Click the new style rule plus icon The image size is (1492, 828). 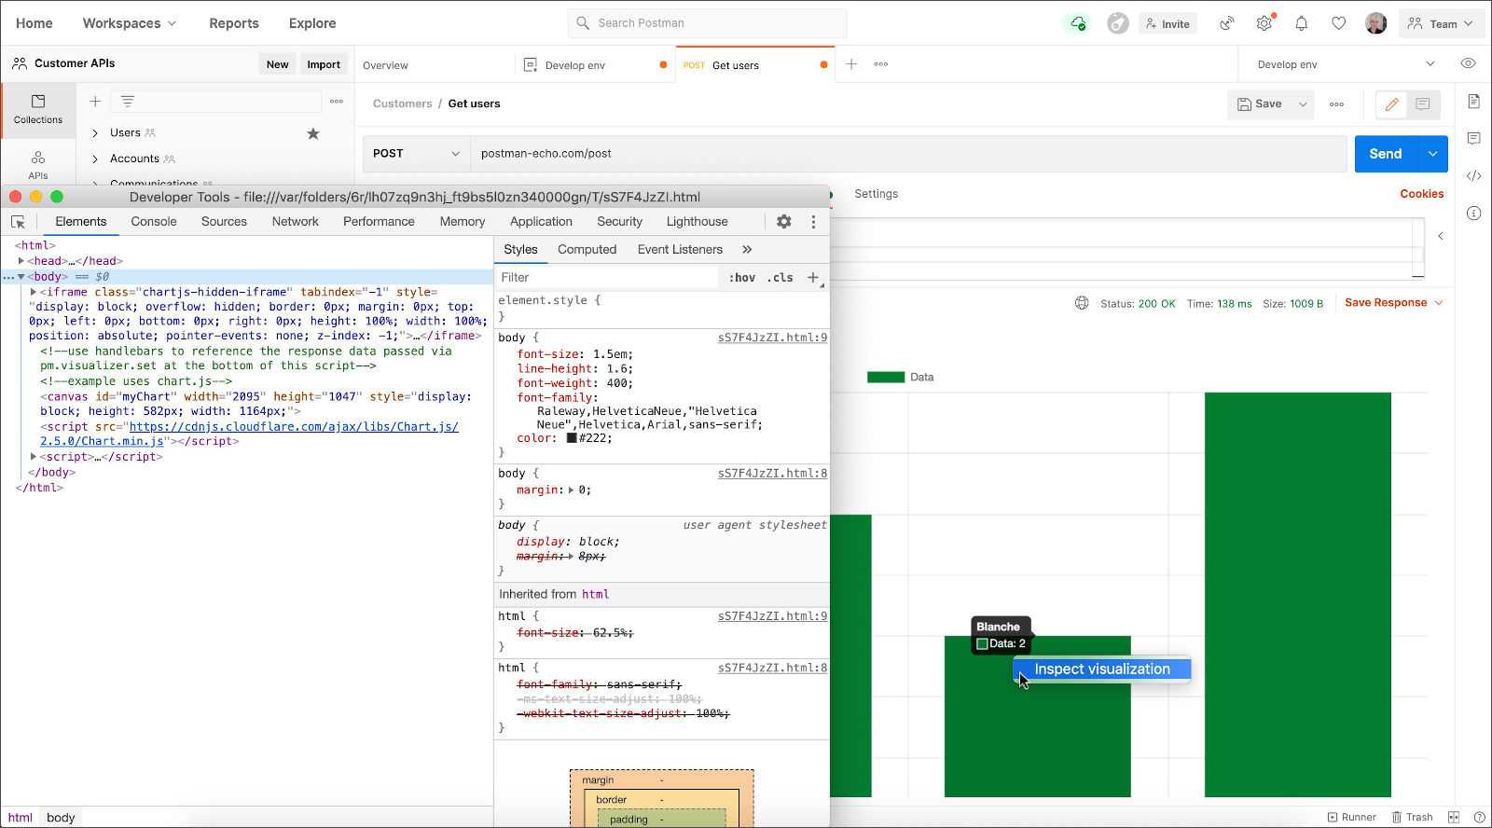tap(813, 278)
